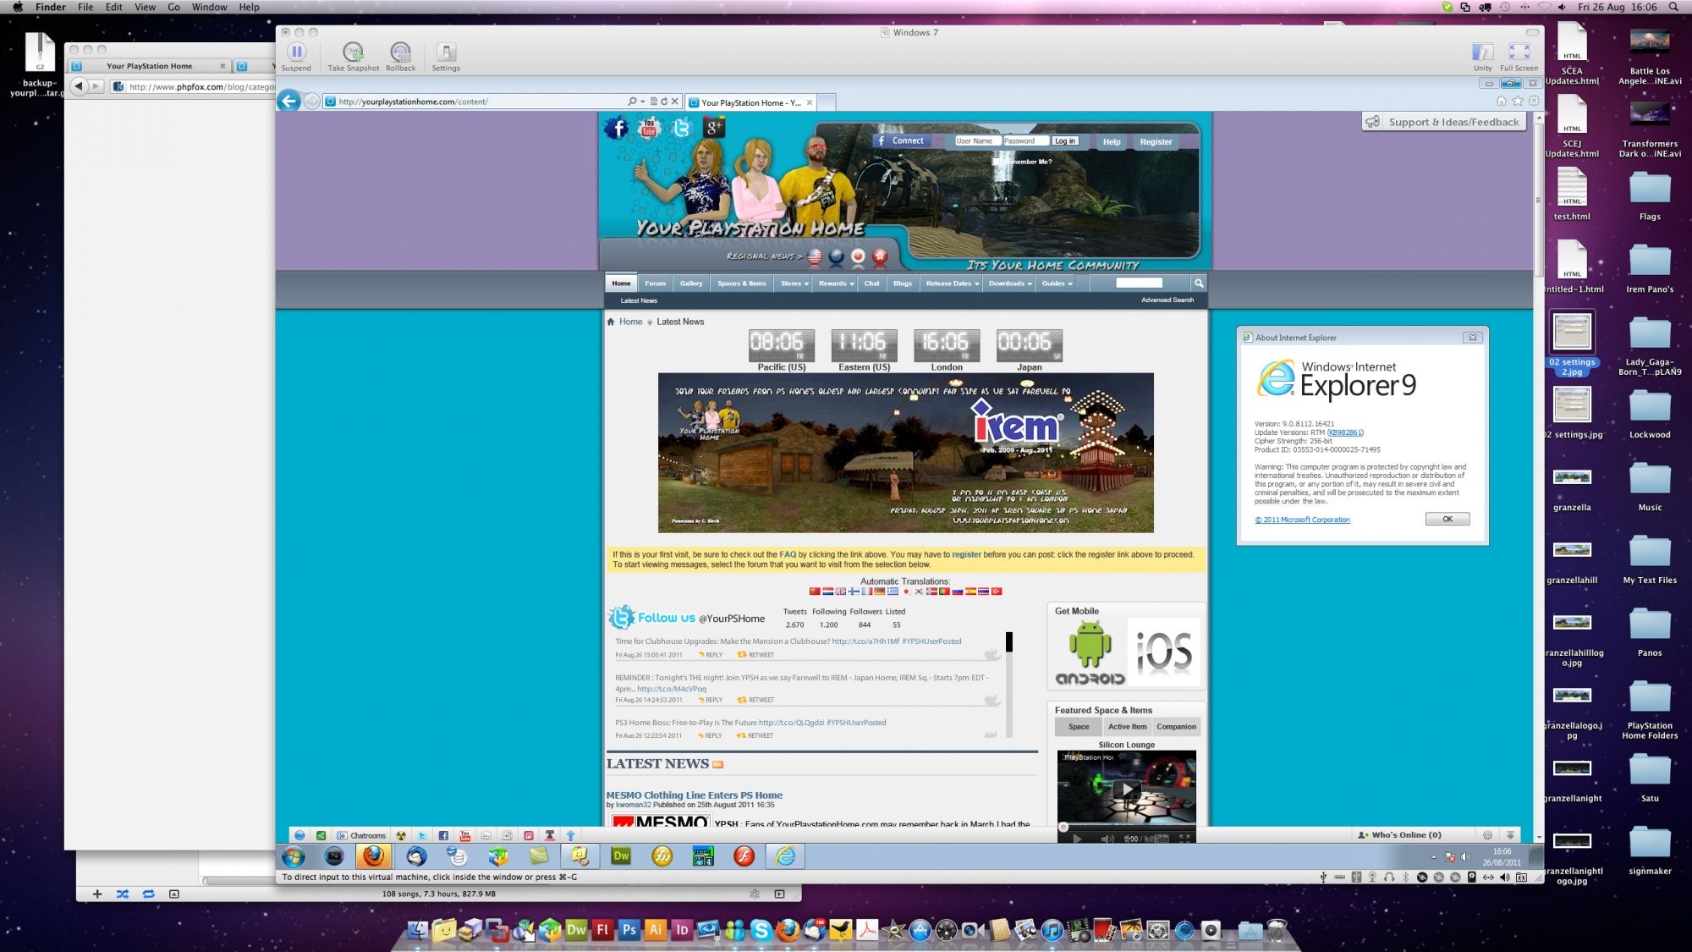Click the Facebook icon in site header
1692x952 pixels.
pyautogui.click(x=617, y=129)
